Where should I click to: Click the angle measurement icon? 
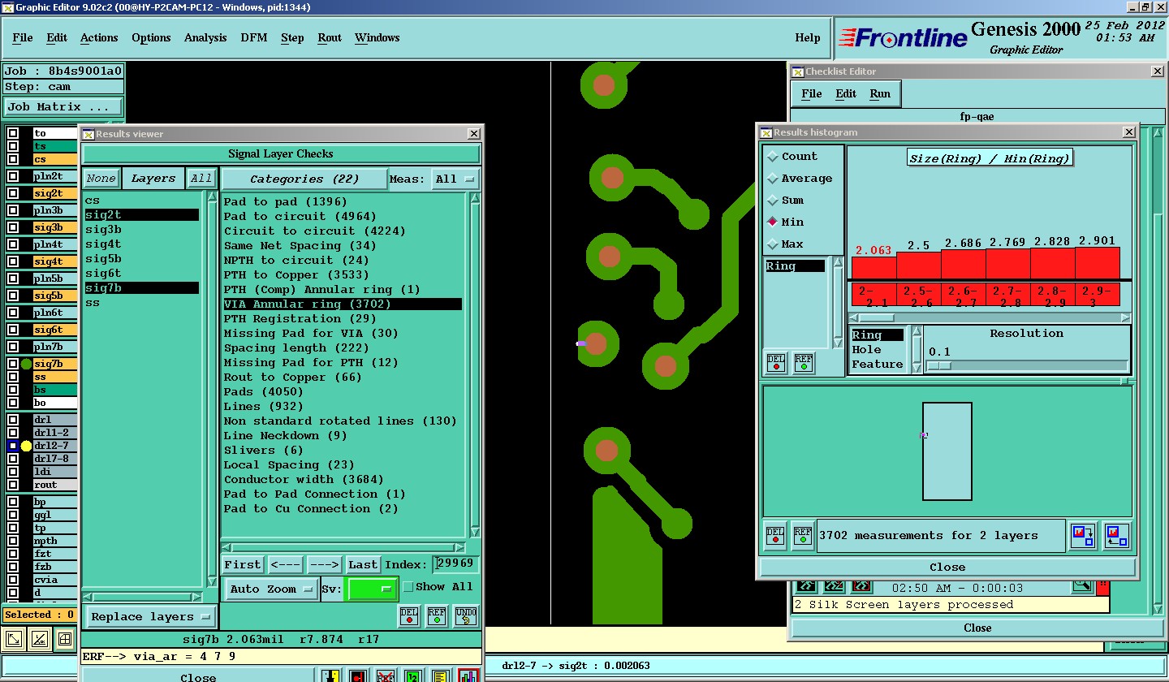pyautogui.click(x=39, y=639)
